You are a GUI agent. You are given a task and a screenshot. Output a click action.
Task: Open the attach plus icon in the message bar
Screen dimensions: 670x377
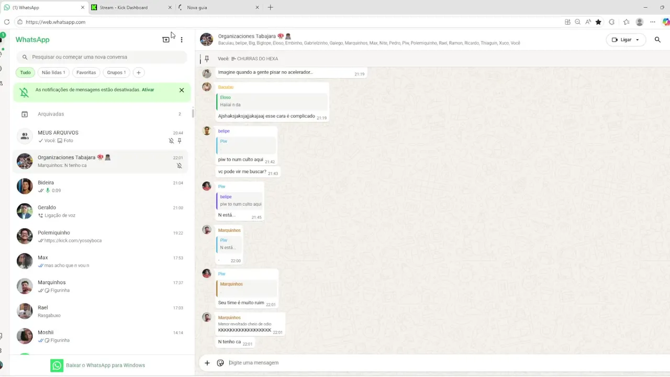(207, 363)
